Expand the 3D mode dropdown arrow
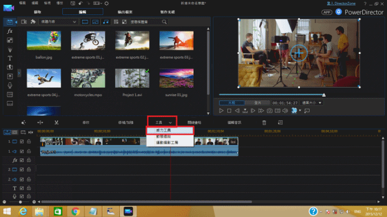The image size is (387, 217). click(299, 111)
